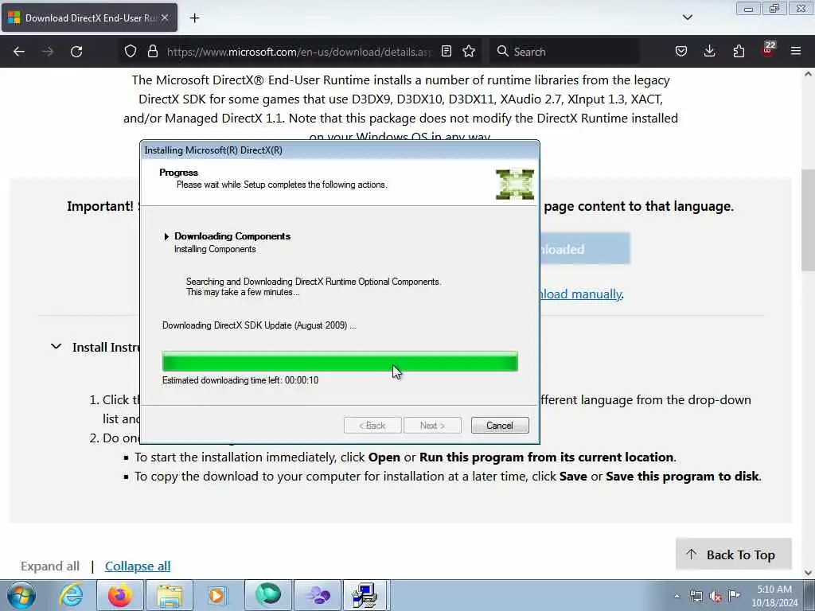The height and width of the screenshot is (611, 815).
Task: Show hidden system tray icons
Action: (677, 596)
